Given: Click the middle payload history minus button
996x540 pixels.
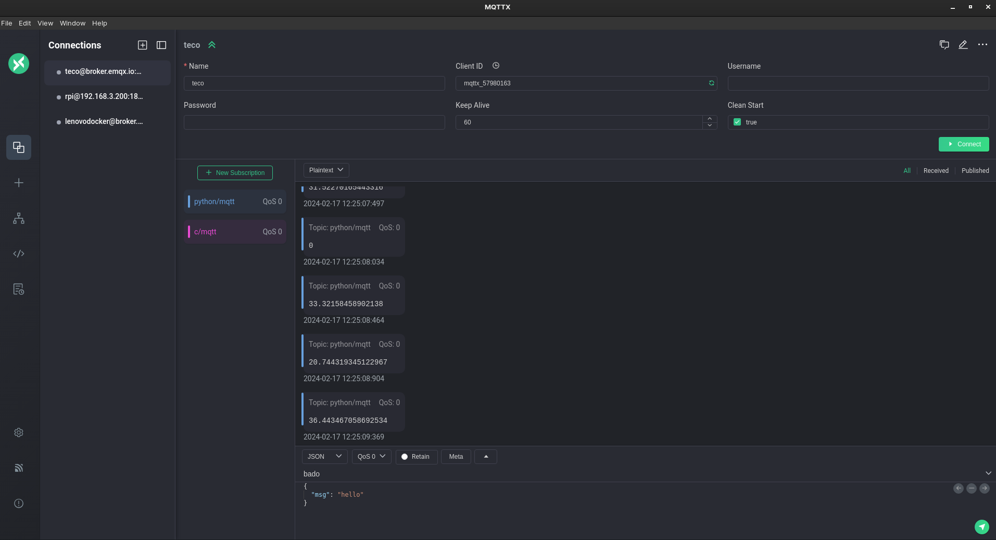Looking at the screenshot, I should (x=972, y=488).
